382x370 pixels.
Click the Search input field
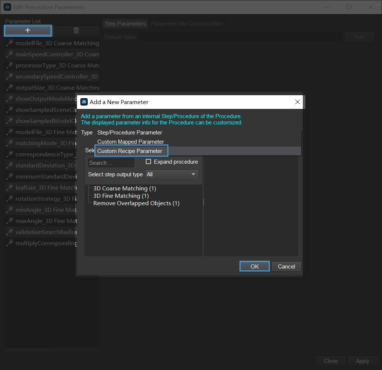[x=111, y=163]
